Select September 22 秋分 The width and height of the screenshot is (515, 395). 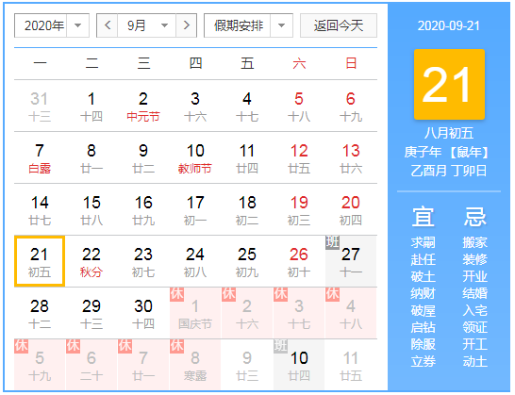coord(91,261)
